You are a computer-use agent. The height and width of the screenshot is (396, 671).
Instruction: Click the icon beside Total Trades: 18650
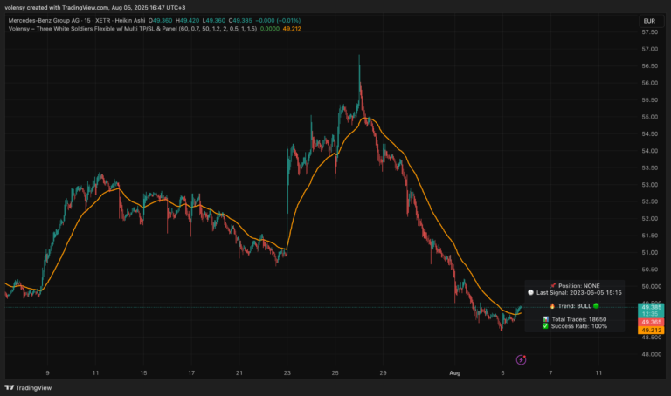point(544,319)
